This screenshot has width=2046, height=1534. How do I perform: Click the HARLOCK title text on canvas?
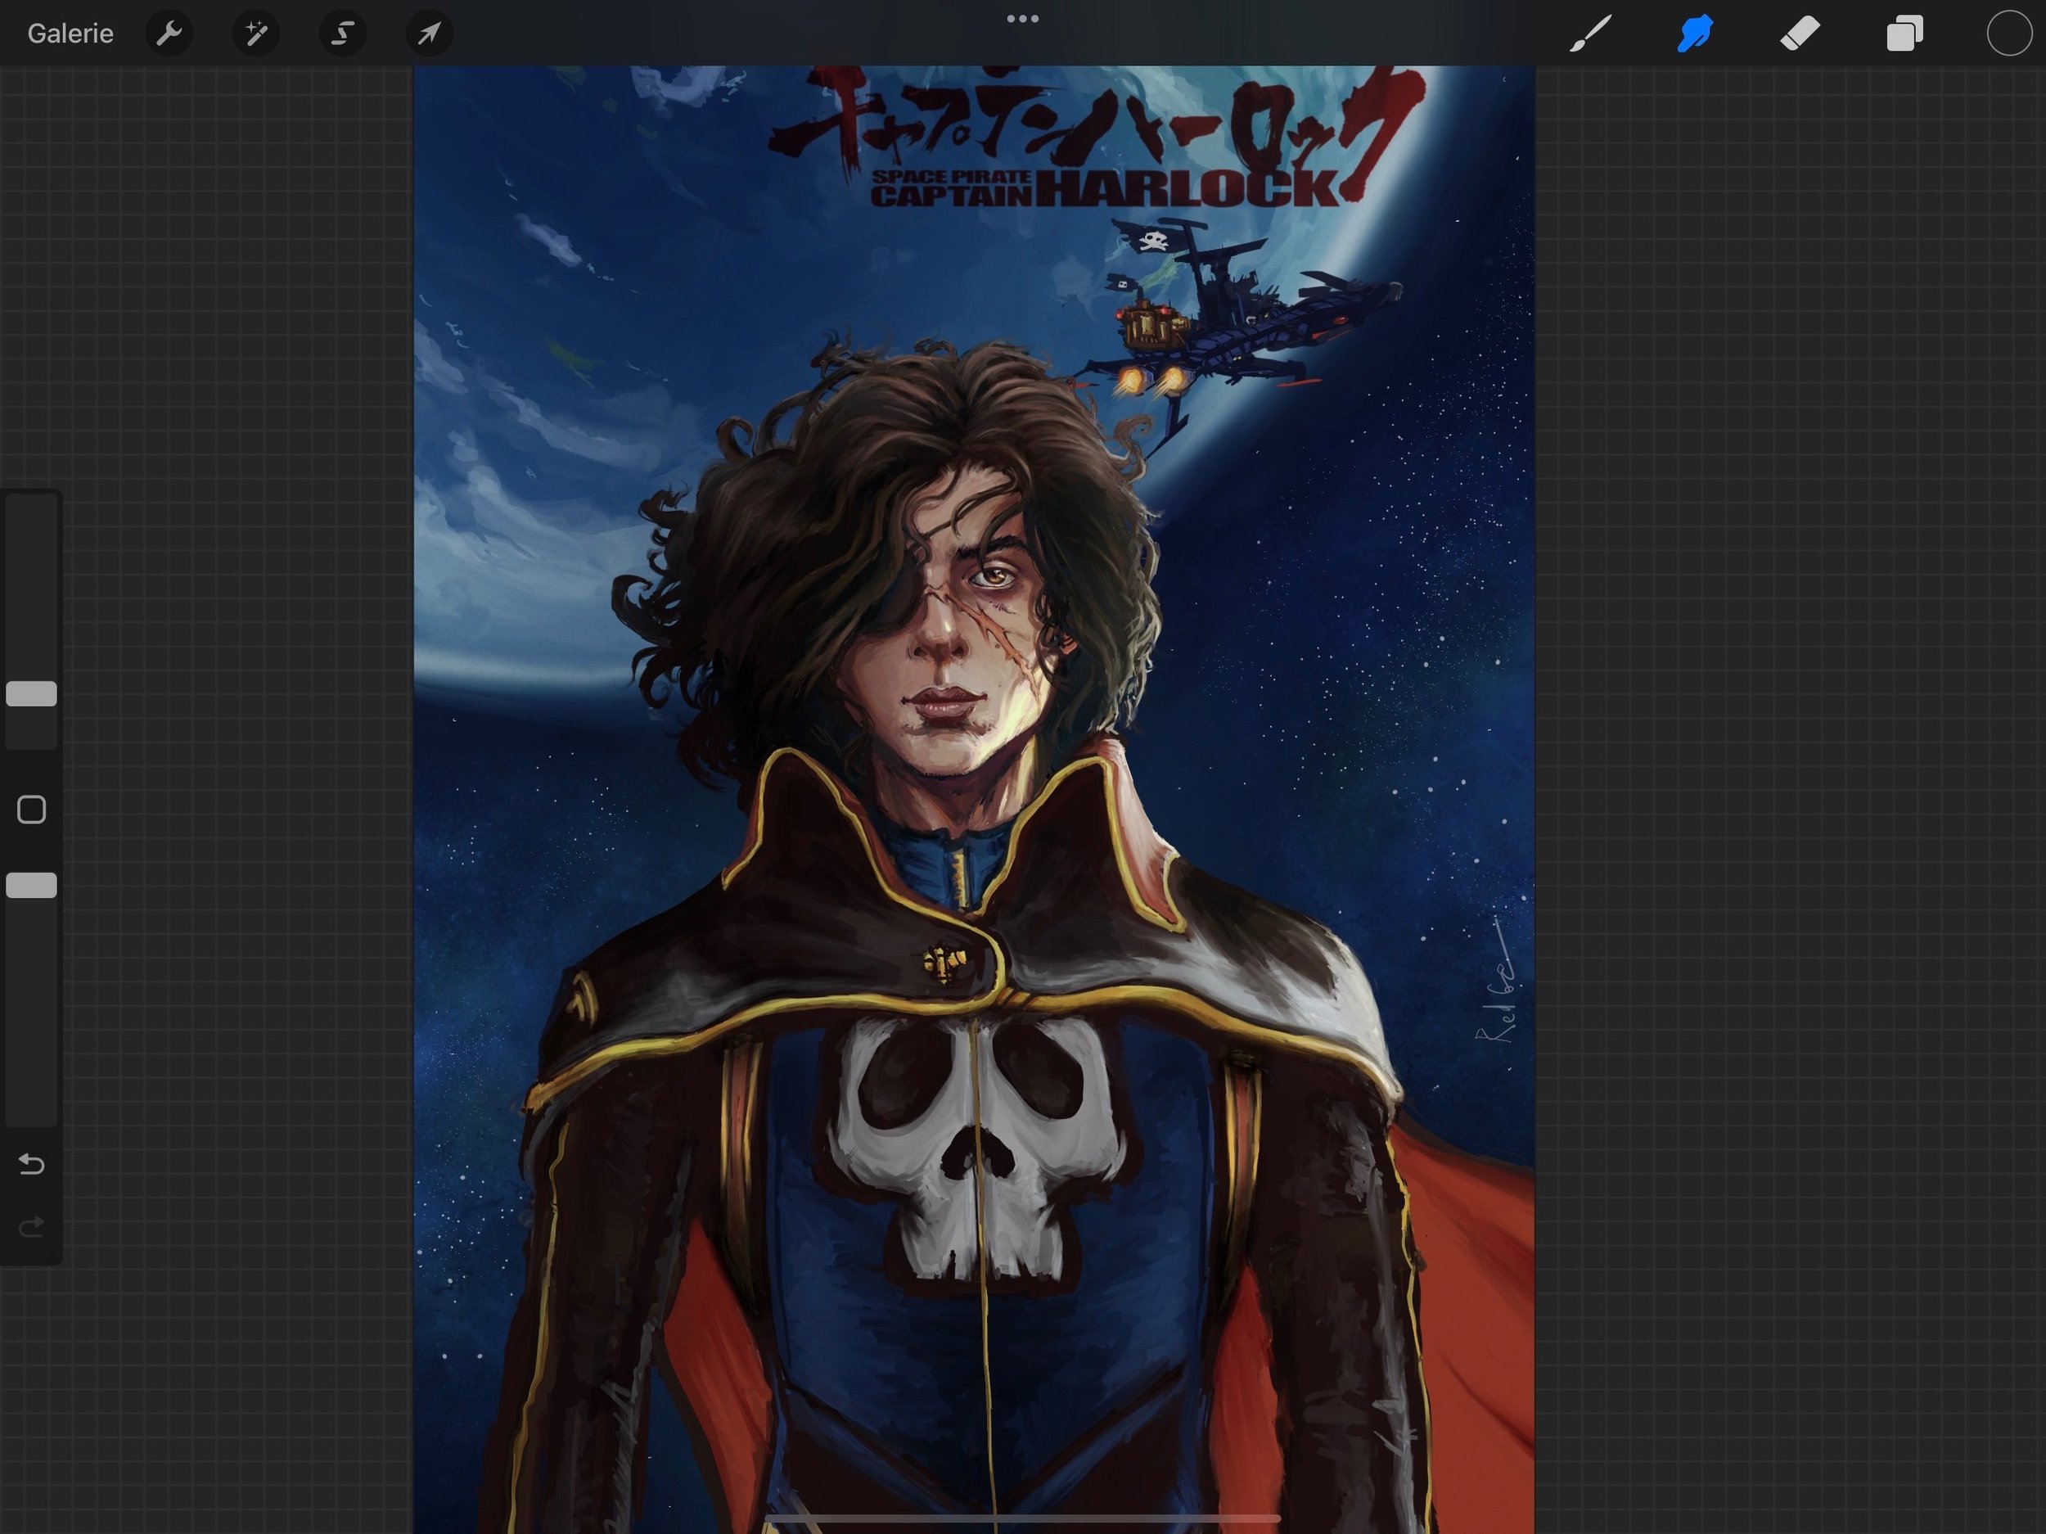pos(1188,187)
